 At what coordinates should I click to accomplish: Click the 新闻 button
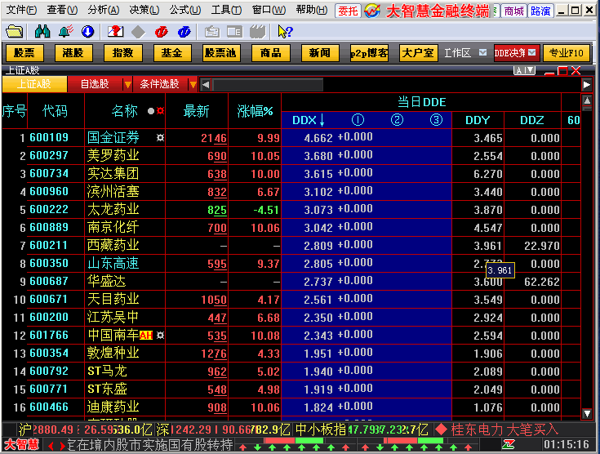tap(320, 53)
